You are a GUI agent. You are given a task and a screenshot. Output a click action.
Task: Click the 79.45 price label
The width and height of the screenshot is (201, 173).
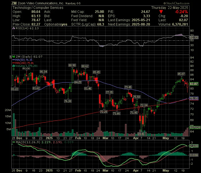(x=128, y=87)
